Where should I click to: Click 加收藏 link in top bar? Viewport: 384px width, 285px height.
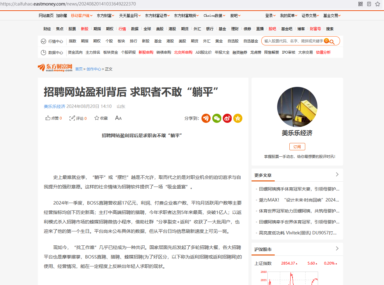pyautogui.click(x=61, y=16)
